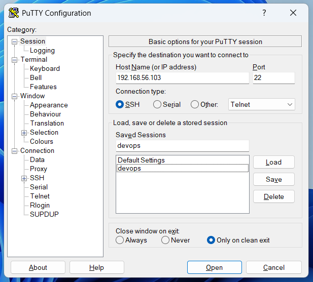Open the Keyboard settings category

(x=45, y=68)
